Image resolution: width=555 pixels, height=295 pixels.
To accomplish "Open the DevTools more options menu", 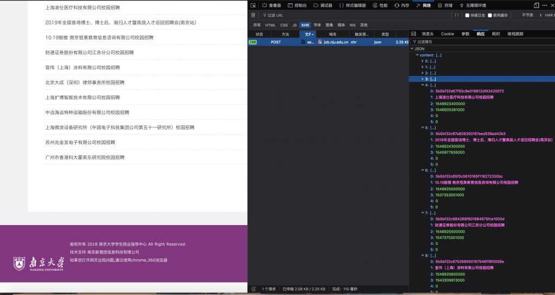I will pyautogui.click(x=544, y=5).
